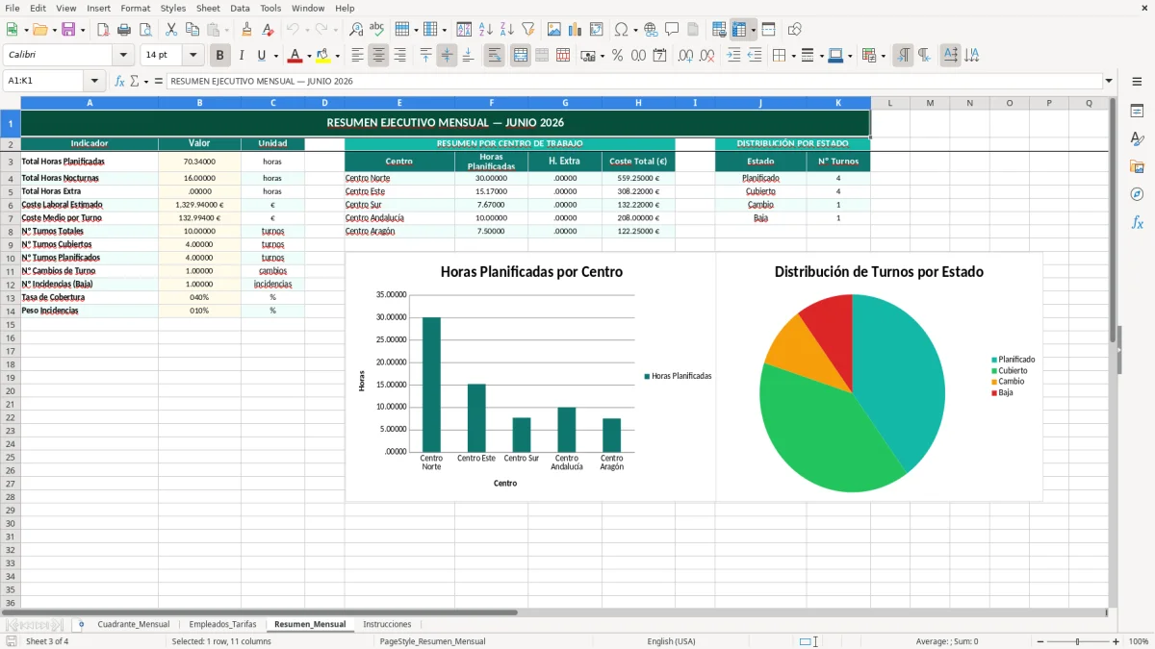Viewport: 1155px width, 649px height.
Task: Open the Insert menu
Action: 99,8
